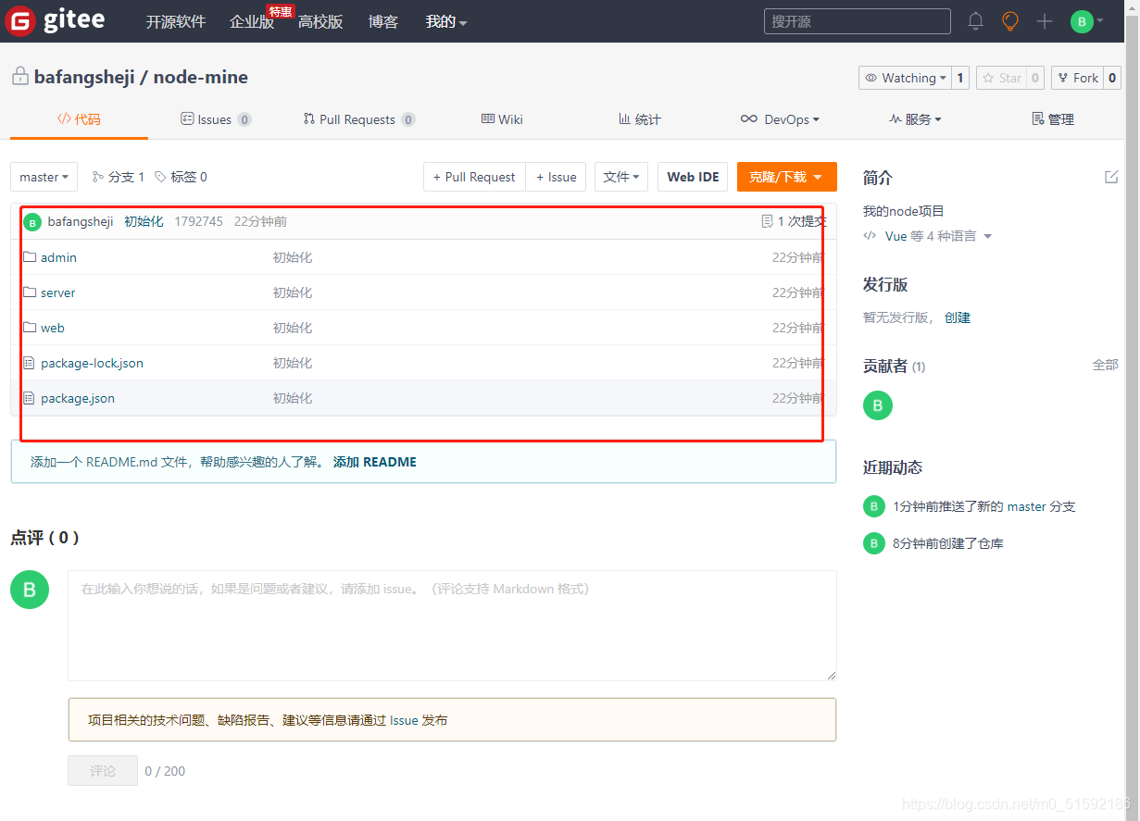Click the + Pull Request button

(474, 177)
